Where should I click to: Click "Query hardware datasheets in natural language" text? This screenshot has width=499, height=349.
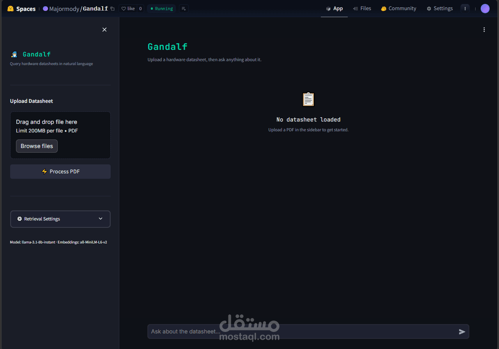pyautogui.click(x=51, y=64)
